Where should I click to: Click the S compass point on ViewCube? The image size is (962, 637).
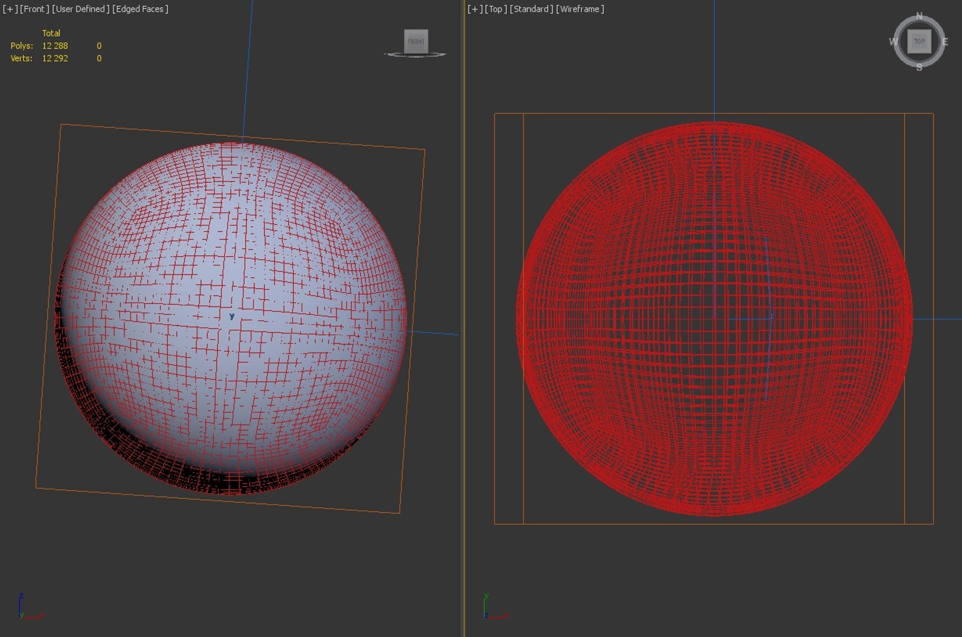pos(919,67)
